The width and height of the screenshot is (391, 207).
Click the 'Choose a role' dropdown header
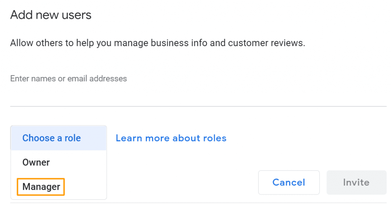point(52,138)
